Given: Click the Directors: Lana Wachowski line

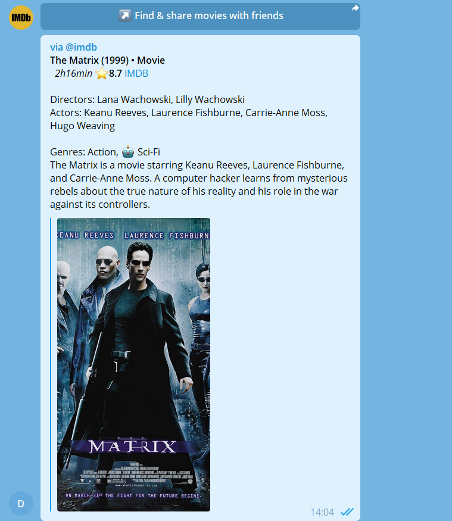Looking at the screenshot, I should coord(147,99).
